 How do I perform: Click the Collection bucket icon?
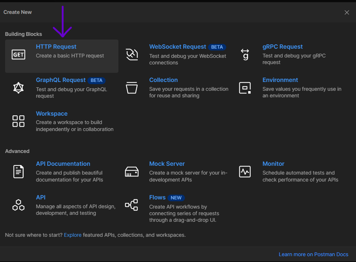pyautogui.click(x=132, y=88)
